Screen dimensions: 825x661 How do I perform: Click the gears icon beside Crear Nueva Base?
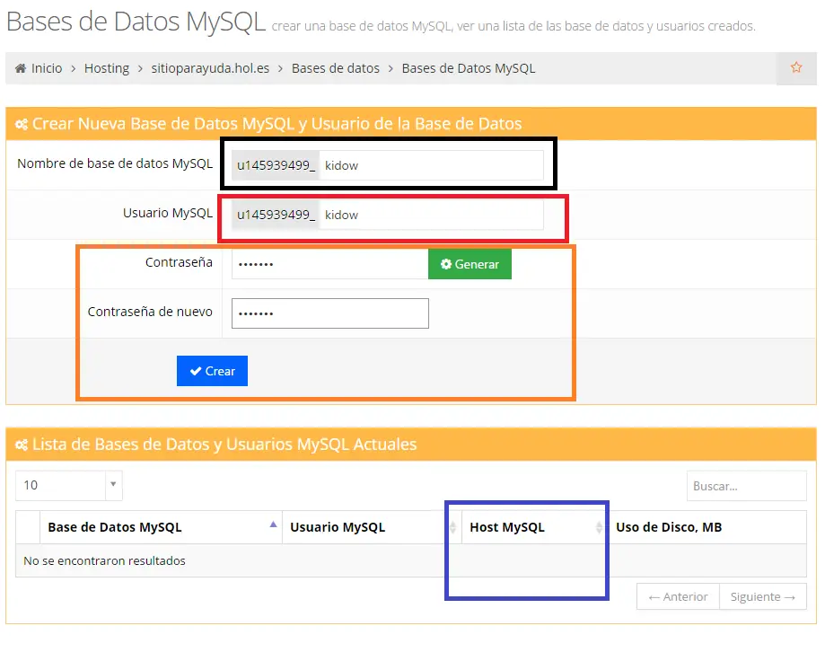pyautogui.click(x=22, y=124)
